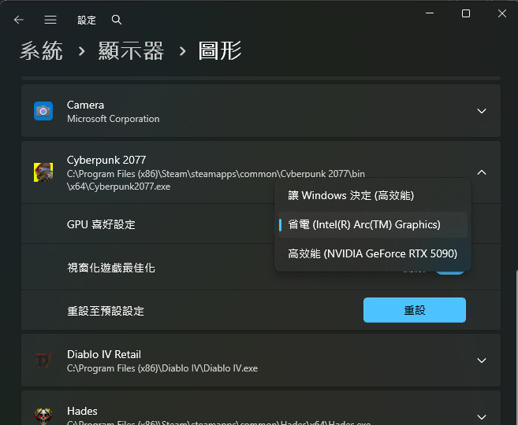Click the Hades app icon
This screenshot has height=425, width=518.
(43, 415)
